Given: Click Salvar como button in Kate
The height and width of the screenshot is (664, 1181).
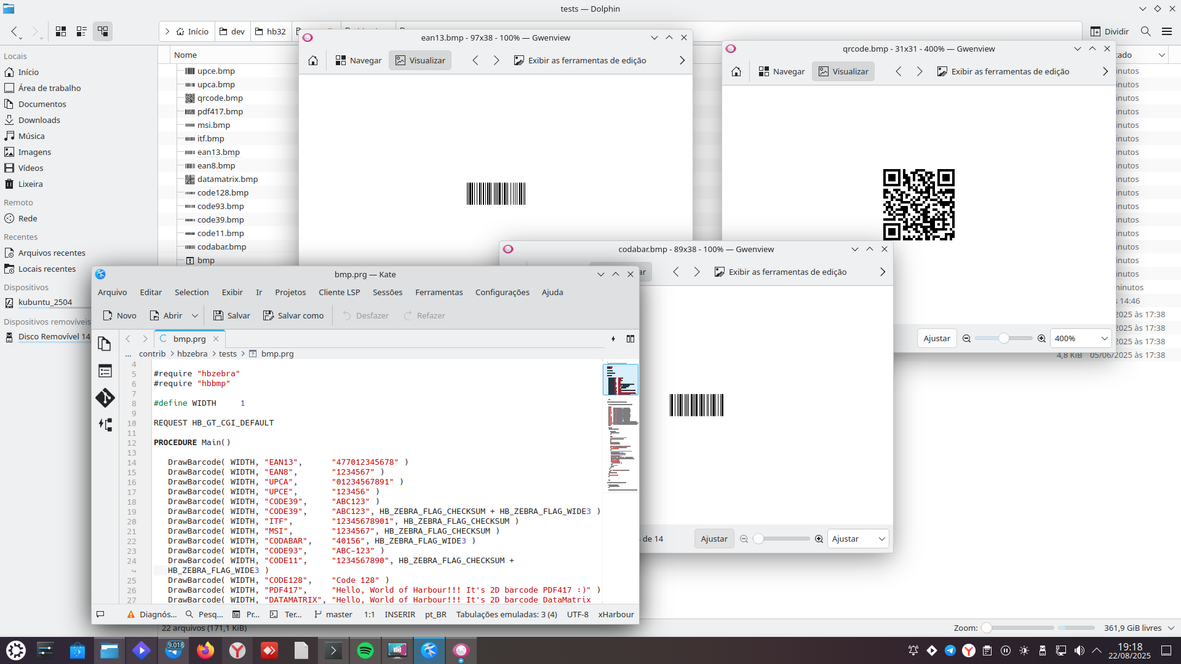Looking at the screenshot, I should point(293,315).
